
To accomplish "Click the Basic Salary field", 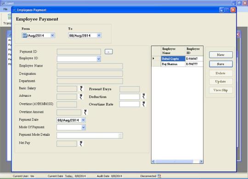I will point(67,89).
